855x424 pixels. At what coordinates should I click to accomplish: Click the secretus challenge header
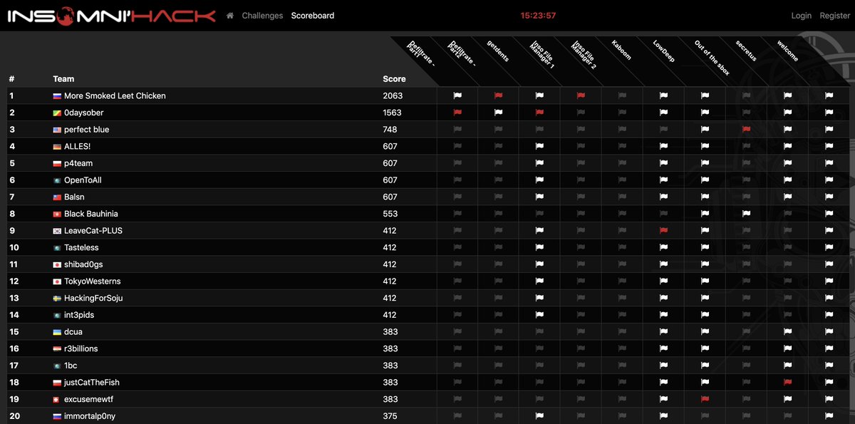(x=746, y=51)
